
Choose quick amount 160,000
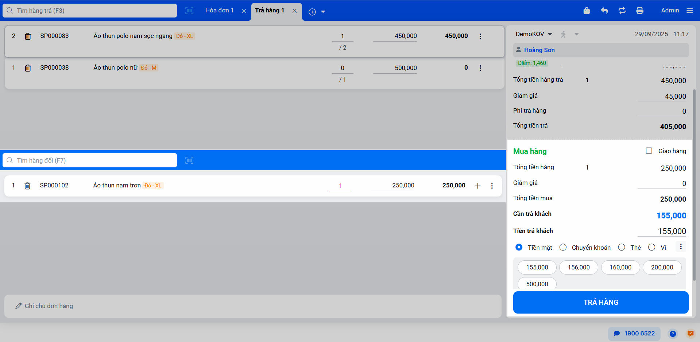(620, 267)
